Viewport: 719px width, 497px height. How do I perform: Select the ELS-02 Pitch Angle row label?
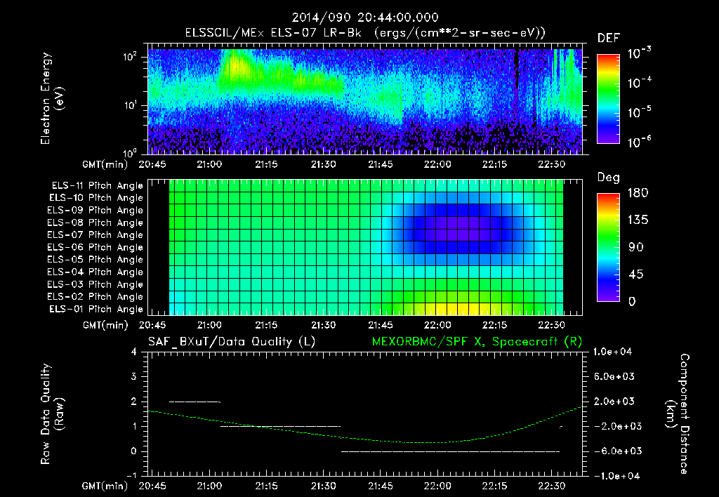pyautogui.click(x=95, y=297)
